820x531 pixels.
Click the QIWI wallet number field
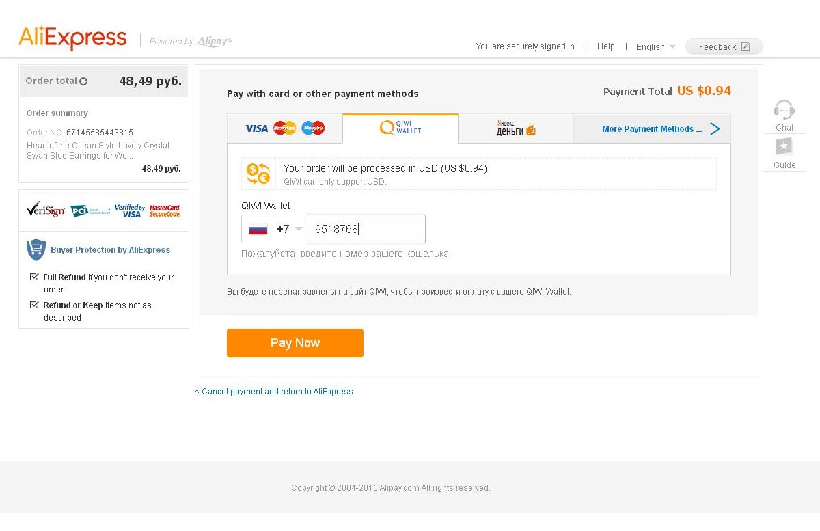click(x=366, y=229)
